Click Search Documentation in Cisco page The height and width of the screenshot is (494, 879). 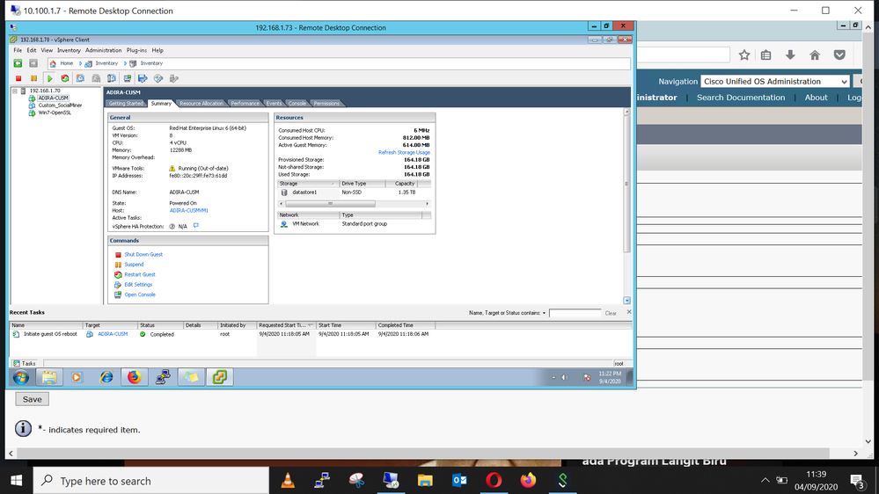pyautogui.click(x=741, y=98)
